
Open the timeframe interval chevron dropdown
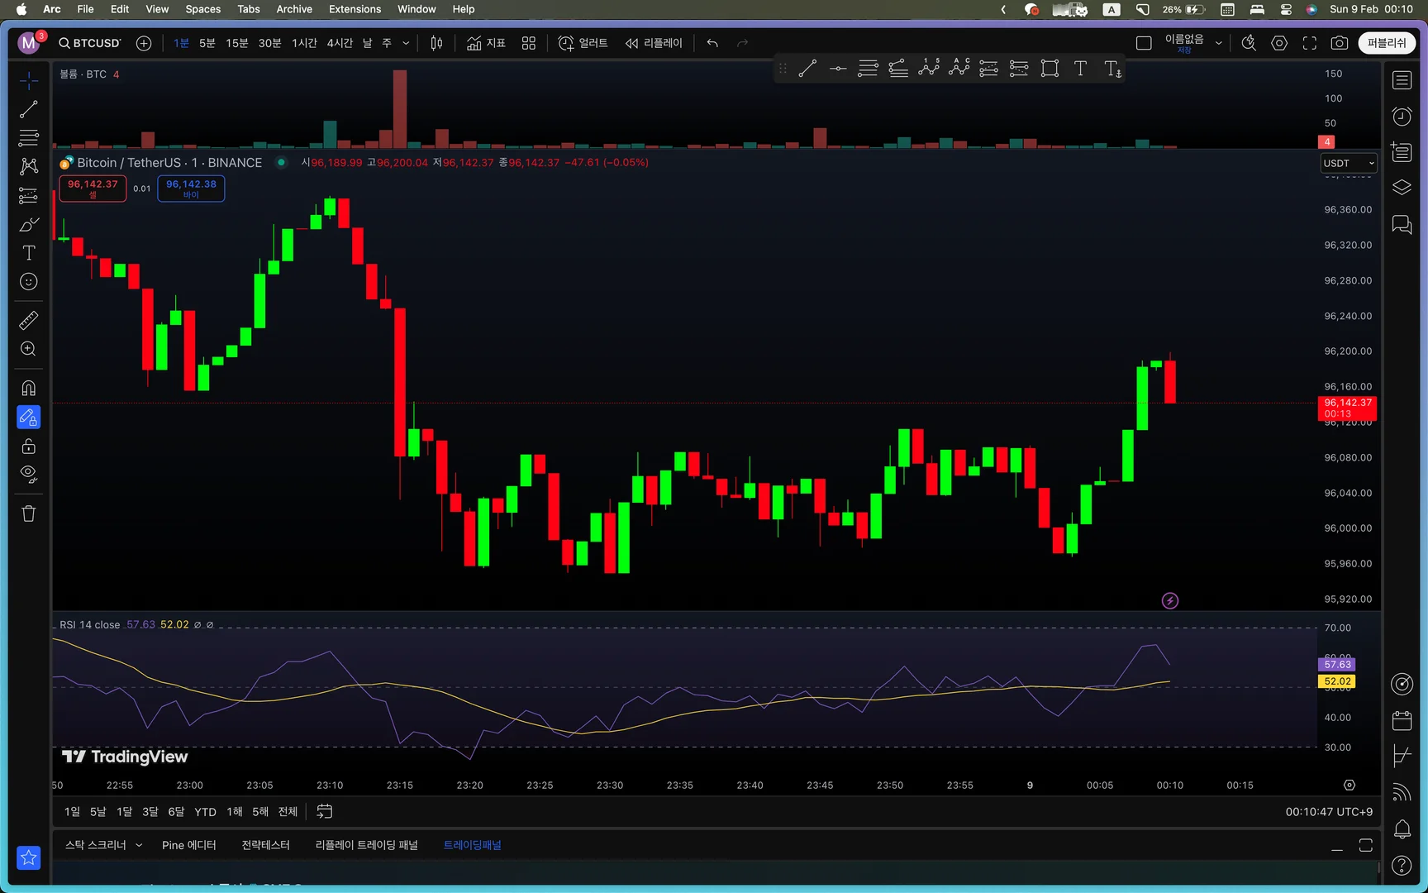tap(406, 43)
